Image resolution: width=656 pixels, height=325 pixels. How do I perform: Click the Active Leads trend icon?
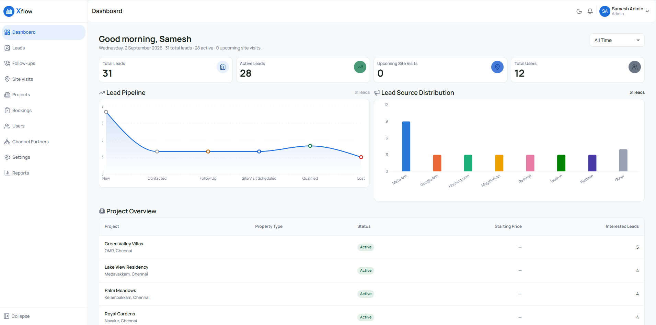click(360, 67)
